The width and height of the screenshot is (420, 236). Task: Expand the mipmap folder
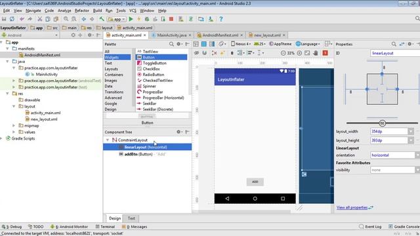[x=14, y=125]
